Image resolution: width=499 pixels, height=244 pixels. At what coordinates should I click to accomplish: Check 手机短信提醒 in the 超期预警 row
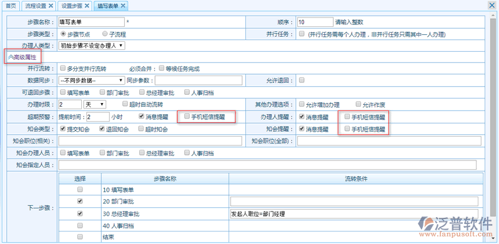pyautogui.click(x=187, y=116)
